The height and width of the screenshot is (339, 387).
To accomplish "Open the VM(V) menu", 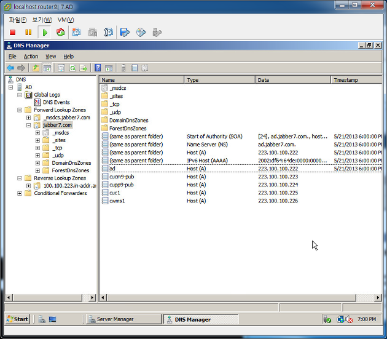I will (x=66, y=20).
